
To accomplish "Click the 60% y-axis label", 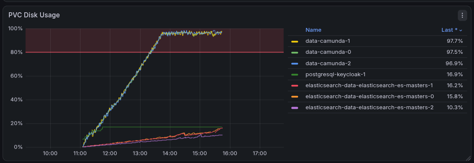I will pyautogui.click(x=17, y=76).
